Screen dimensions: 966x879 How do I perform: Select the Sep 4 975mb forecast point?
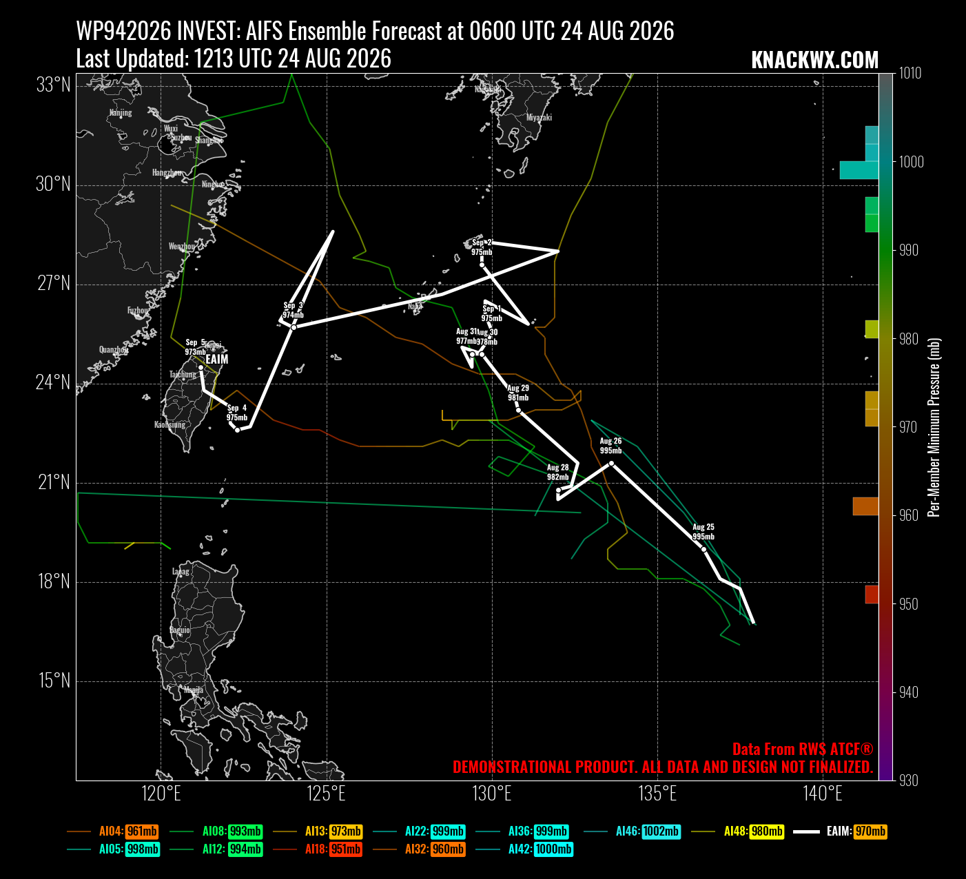[238, 430]
